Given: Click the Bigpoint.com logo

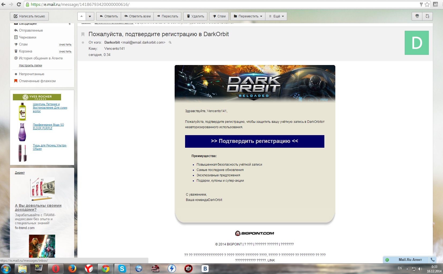Looking at the screenshot, I should [x=254, y=233].
